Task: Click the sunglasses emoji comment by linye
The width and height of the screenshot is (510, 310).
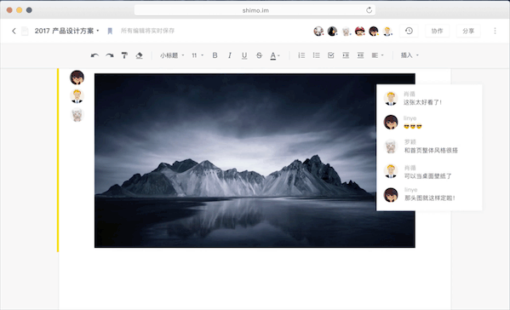Action: pos(412,126)
